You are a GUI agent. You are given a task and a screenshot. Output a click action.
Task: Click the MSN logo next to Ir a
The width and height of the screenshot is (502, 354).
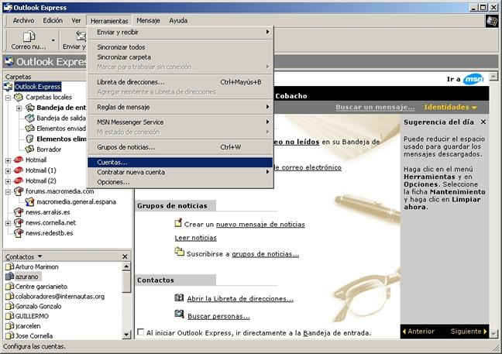(473, 79)
